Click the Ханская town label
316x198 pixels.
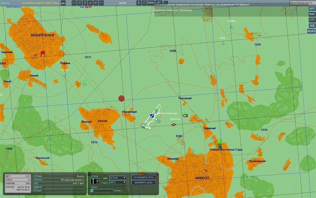[102, 121]
